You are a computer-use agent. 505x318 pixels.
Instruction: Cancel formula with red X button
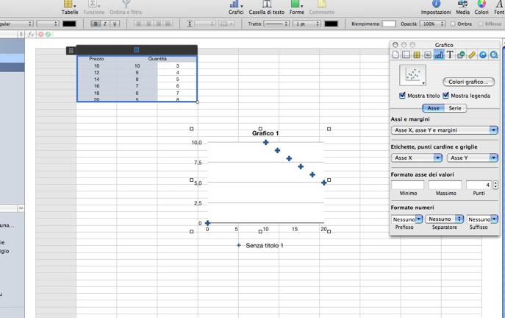(x=41, y=34)
